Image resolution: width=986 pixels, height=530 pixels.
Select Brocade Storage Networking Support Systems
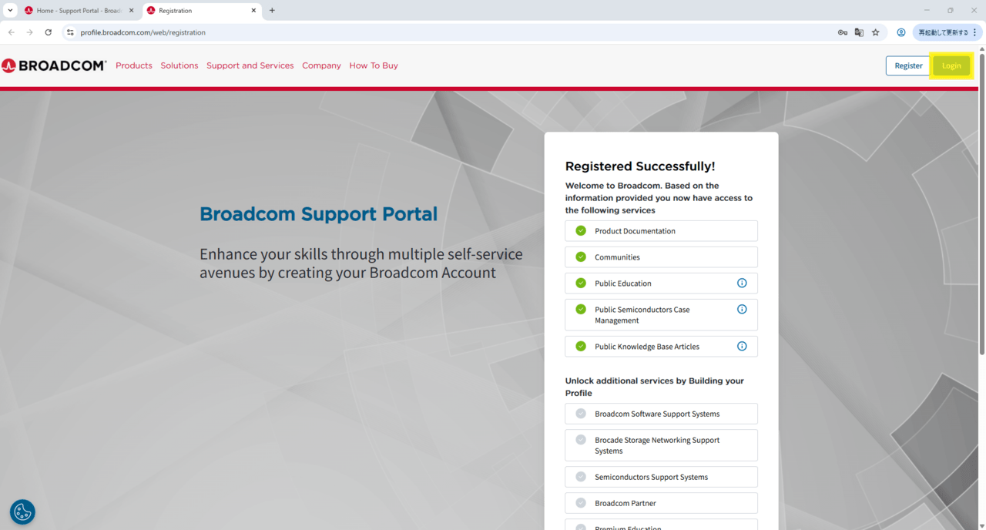point(661,445)
